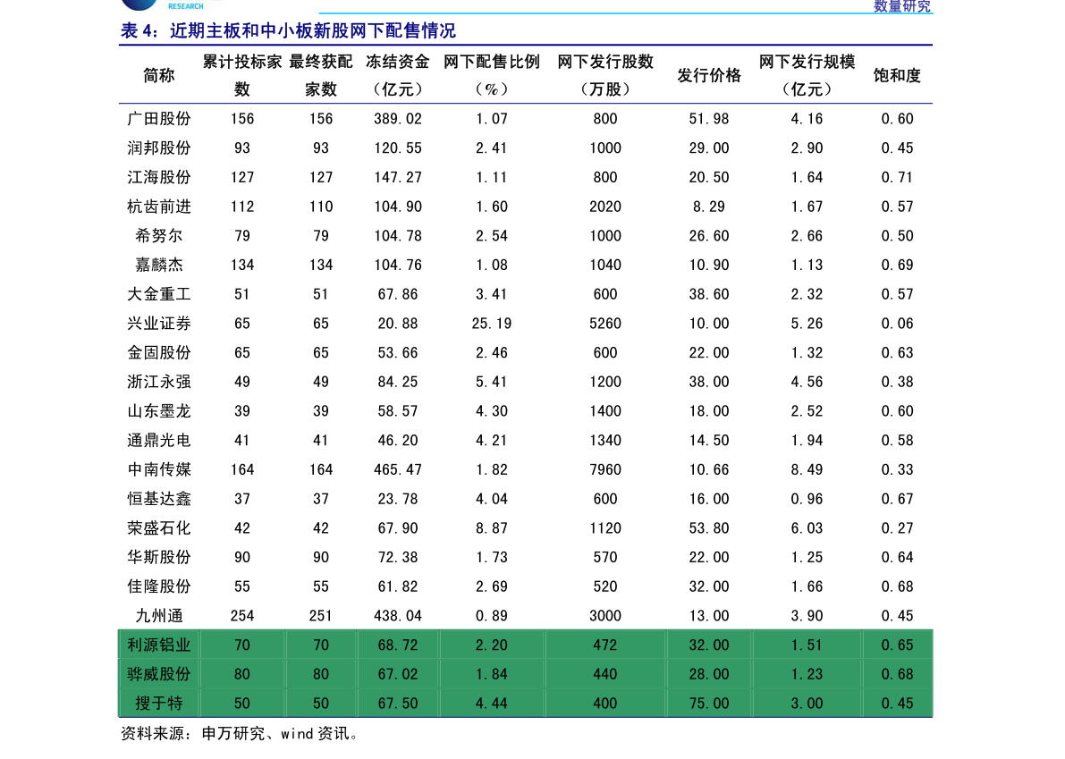The image size is (1065, 759).
Task: Click bidder count 254 for 九州通
Action: (x=241, y=615)
